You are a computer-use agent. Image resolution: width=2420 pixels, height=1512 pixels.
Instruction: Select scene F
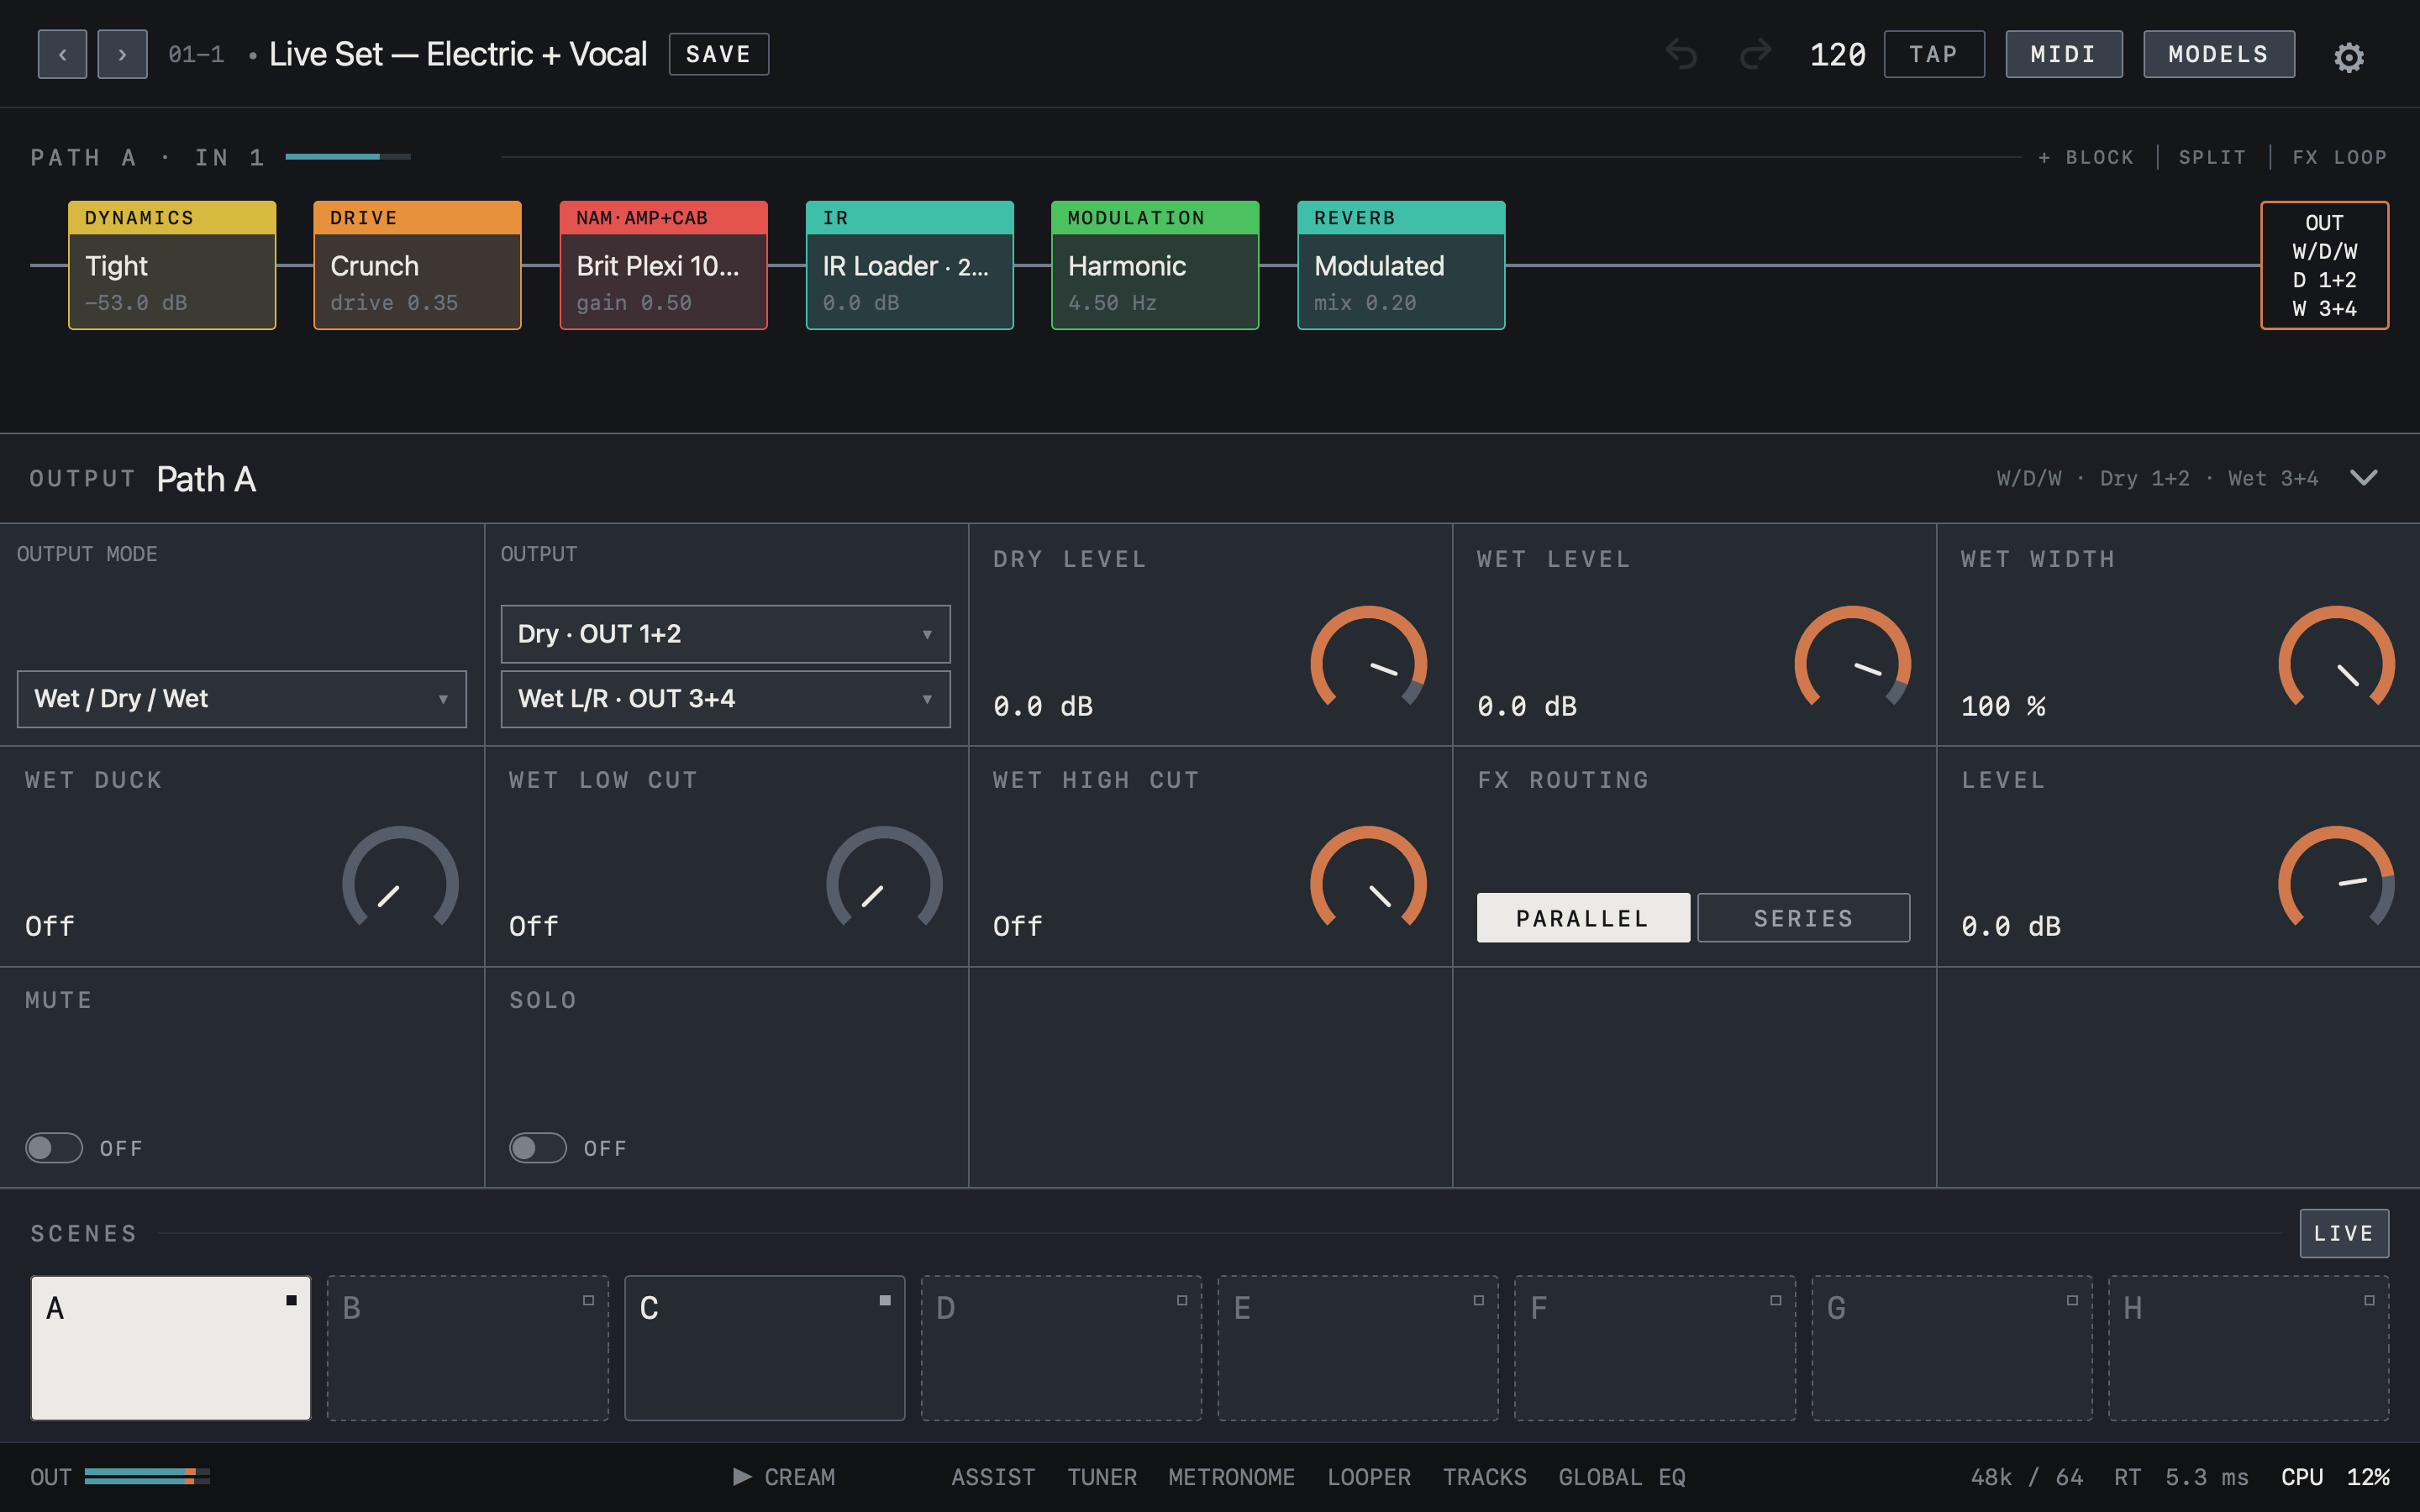(x=1655, y=1347)
